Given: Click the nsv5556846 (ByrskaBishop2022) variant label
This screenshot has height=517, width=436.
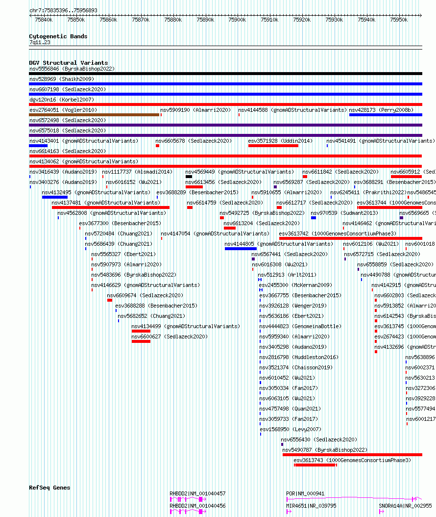Looking at the screenshot, I should coord(72,69).
